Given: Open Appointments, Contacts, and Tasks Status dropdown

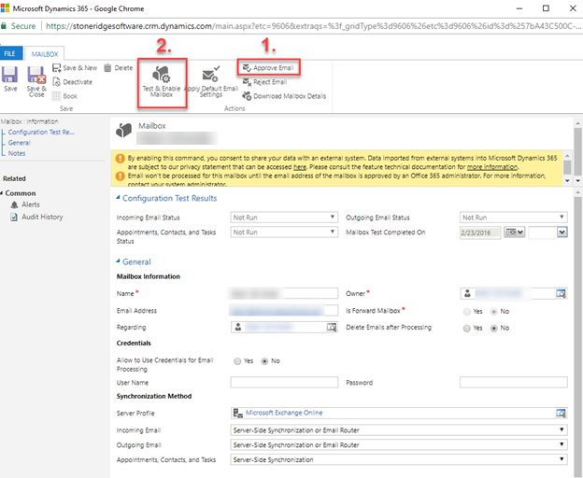Looking at the screenshot, I should pos(284,232).
